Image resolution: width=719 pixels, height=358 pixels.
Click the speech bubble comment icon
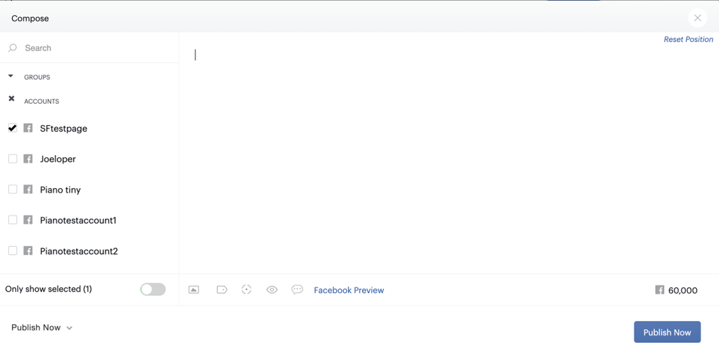pyautogui.click(x=297, y=290)
